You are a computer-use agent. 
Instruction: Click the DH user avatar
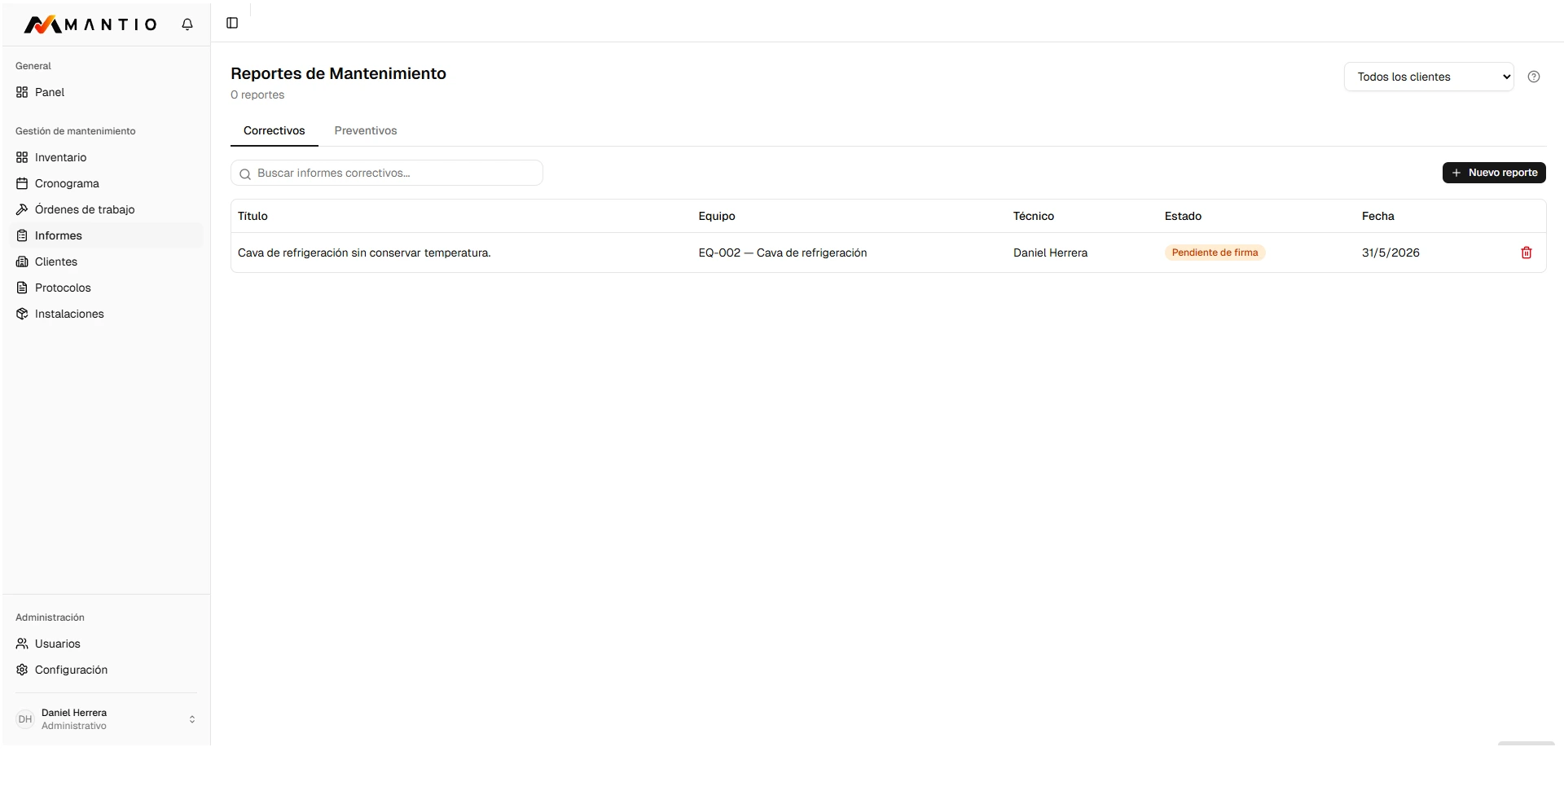click(25, 719)
